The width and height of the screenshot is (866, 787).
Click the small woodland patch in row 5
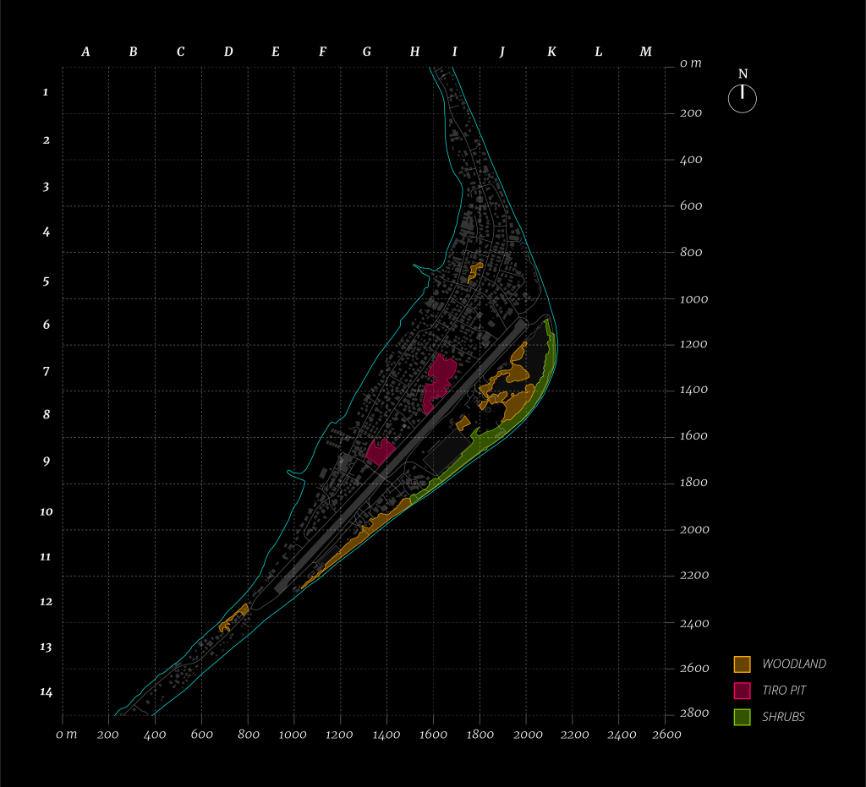[474, 271]
